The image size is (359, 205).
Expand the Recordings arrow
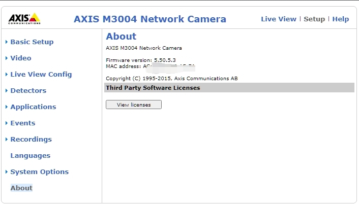tap(7, 139)
